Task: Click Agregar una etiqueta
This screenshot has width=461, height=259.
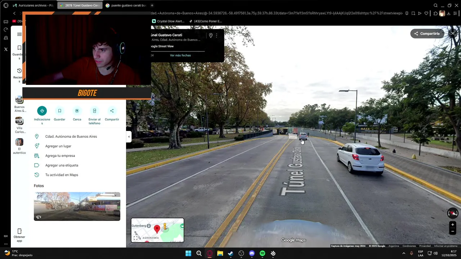Action: [62, 165]
